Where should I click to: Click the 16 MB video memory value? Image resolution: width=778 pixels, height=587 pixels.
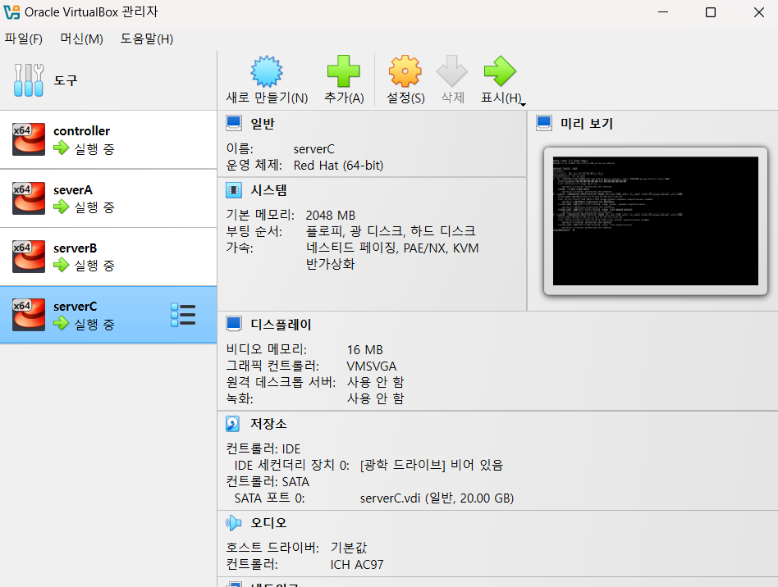pyautogui.click(x=364, y=349)
